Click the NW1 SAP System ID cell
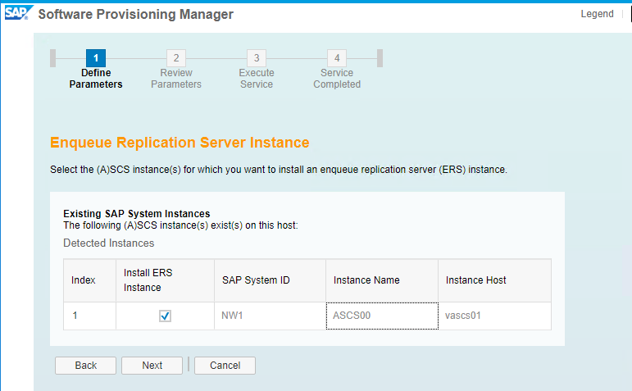Image resolution: width=632 pixels, height=391 pixels. 270,316
